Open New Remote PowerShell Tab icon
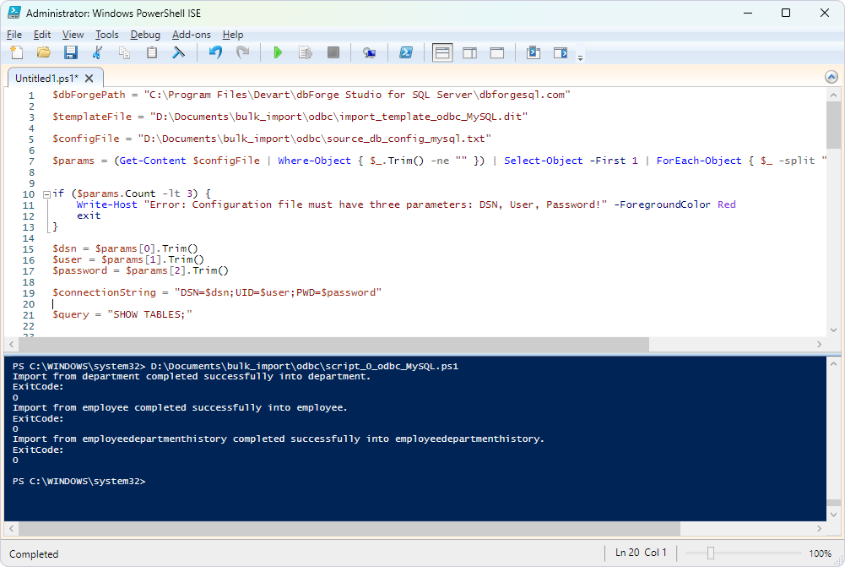Screen dimensions: 845x567 pyautogui.click(x=369, y=52)
